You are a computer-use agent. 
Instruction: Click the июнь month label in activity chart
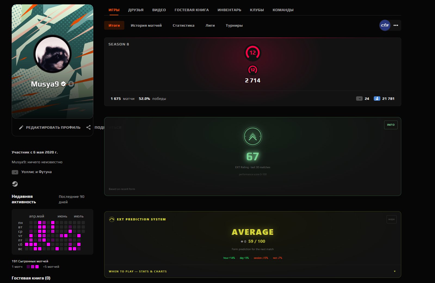click(62, 216)
